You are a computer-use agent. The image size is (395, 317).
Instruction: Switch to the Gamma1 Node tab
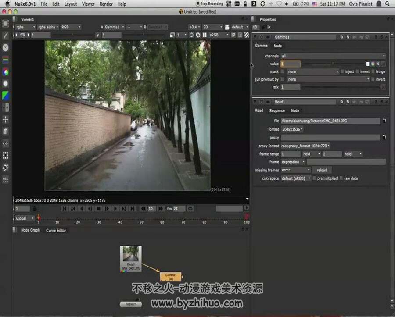point(278,46)
